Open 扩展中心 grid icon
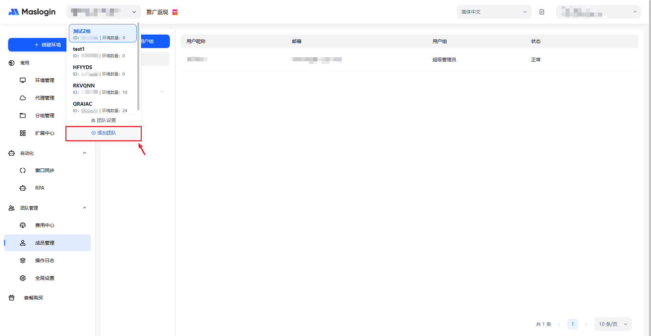This screenshot has width=651, height=336. click(x=23, y=133)
